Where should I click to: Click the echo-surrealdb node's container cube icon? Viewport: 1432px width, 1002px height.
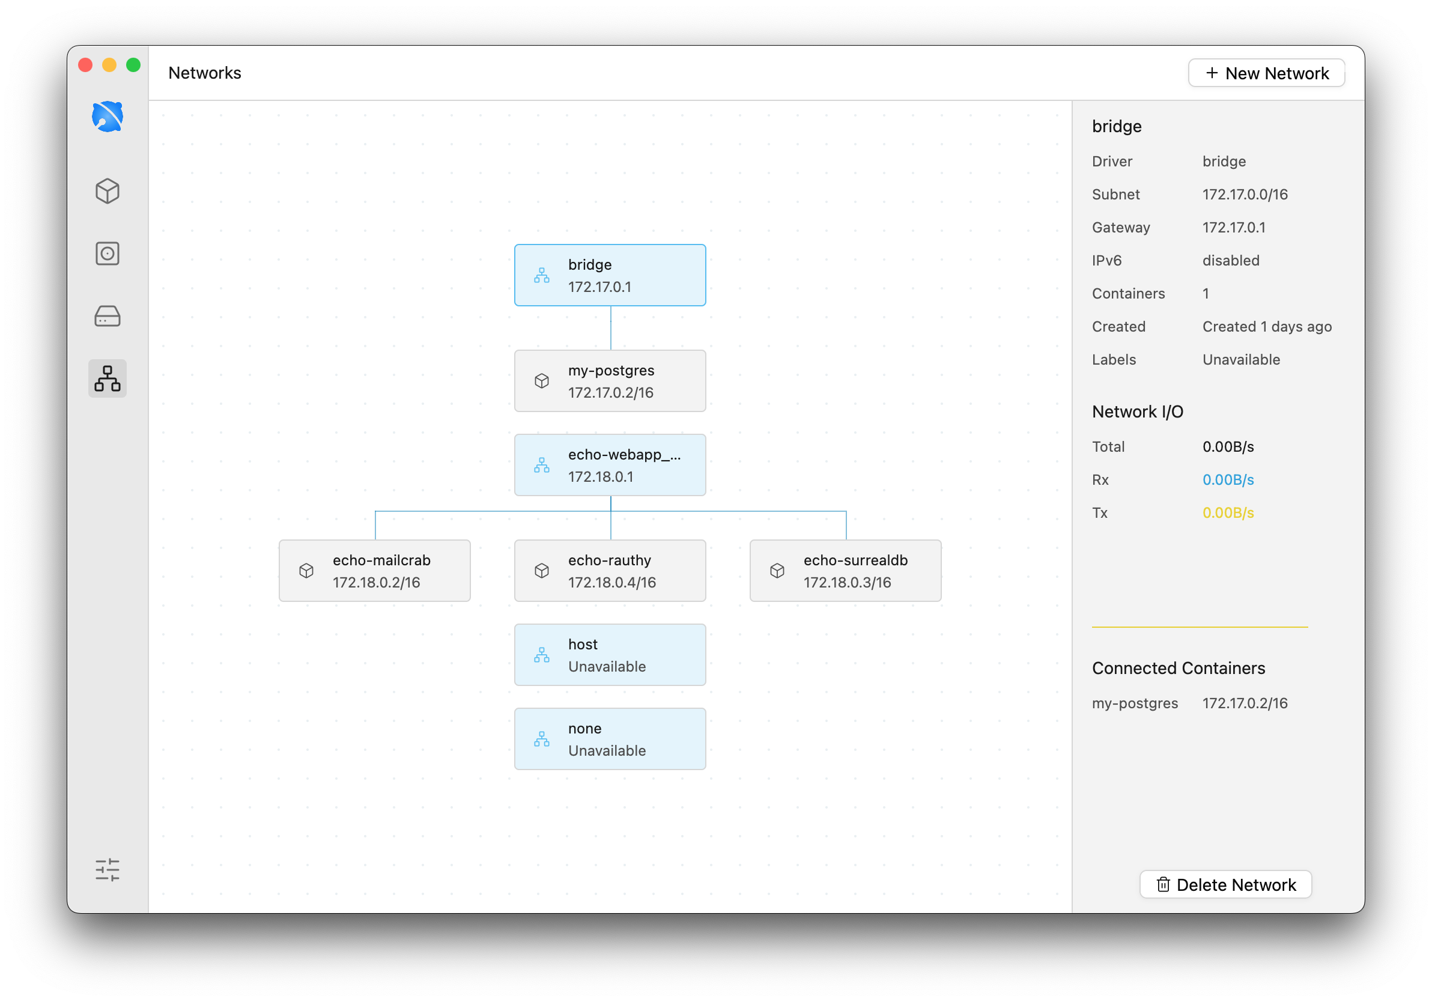[x=777, y=570]
